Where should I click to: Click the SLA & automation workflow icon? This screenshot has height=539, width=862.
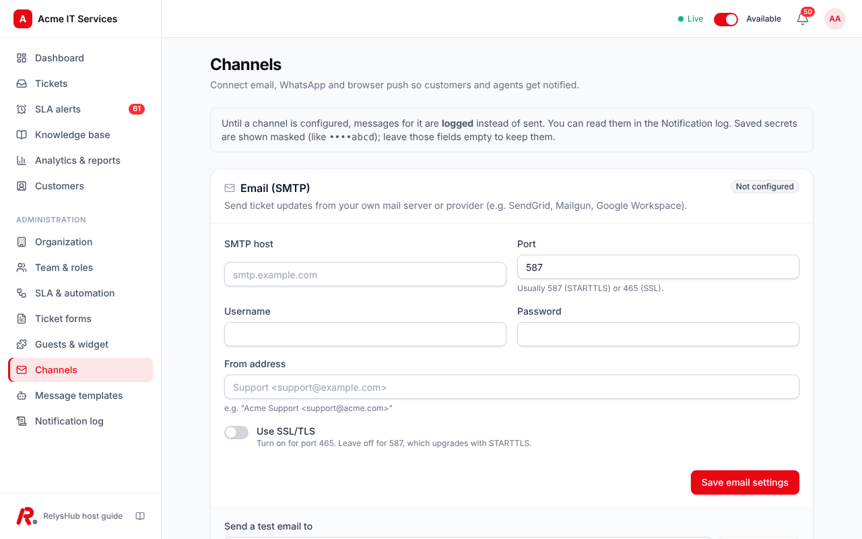tap(22, 293)
